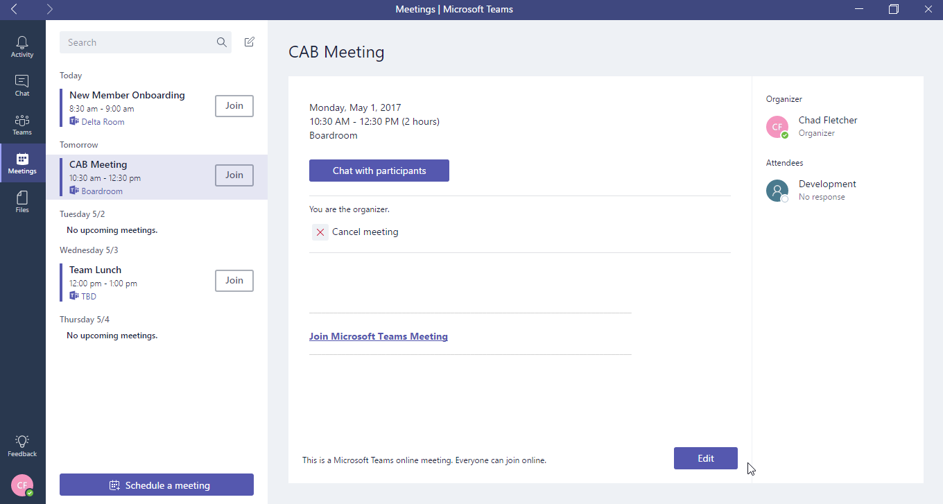Image resolution: width=943 pixels, height=504 pixels.
Task: Click the Chad Fletcher name
Action: point(828,120)
